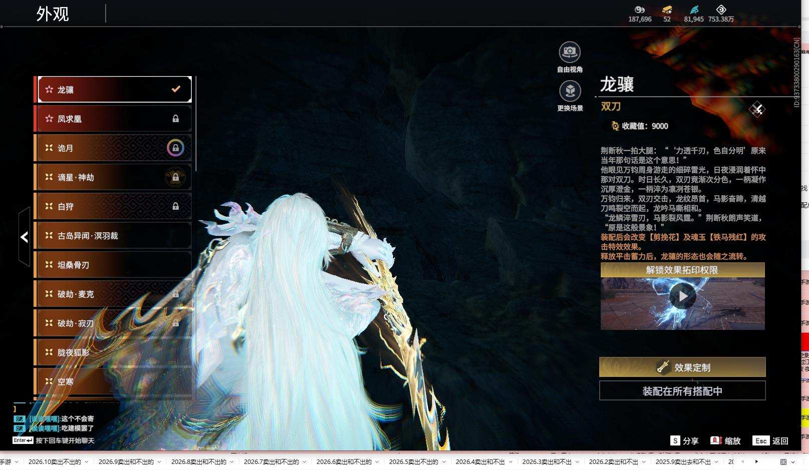Select the 破劫·麦克 skin
Viewport: 809px width, 470px height.
(113, 294)
